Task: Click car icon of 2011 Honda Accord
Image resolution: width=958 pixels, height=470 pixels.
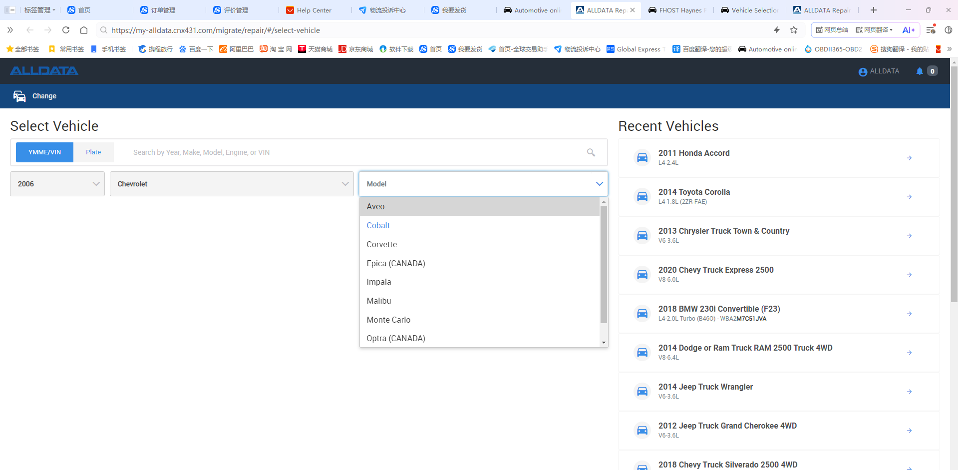Action: pos(642,157)
